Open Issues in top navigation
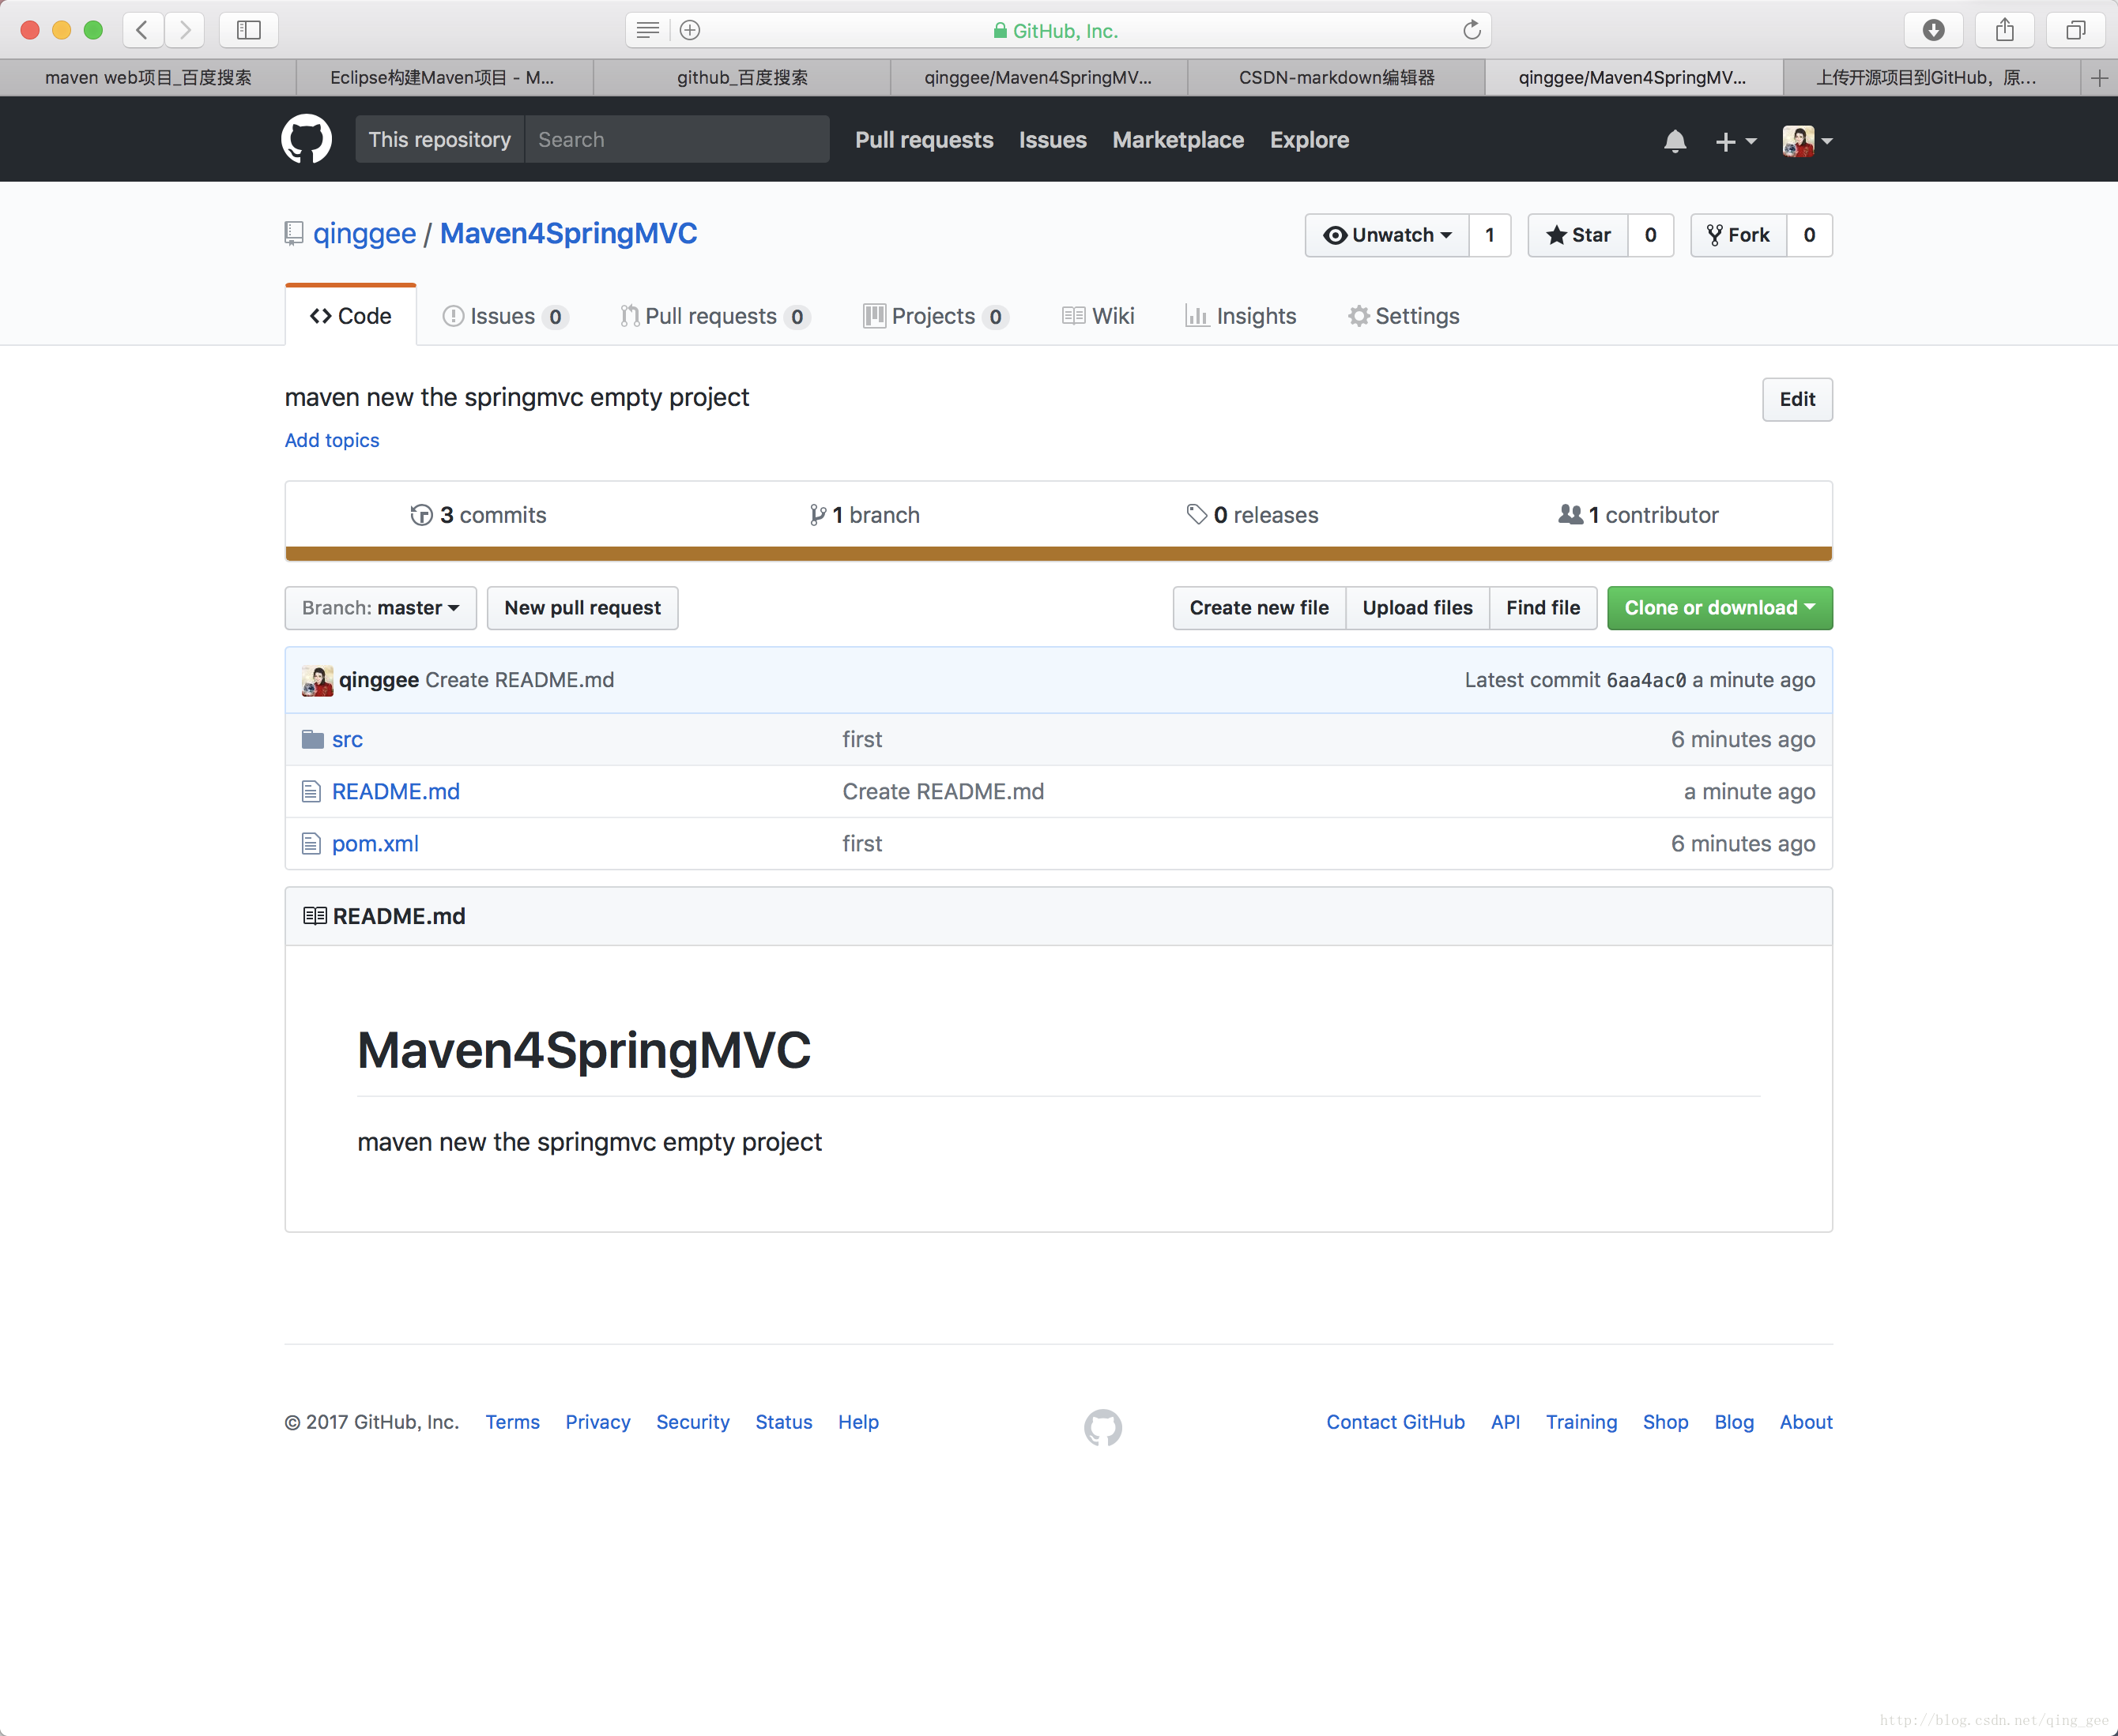The height and width of the screenshot is (1736, 2118). point(1053,140)
